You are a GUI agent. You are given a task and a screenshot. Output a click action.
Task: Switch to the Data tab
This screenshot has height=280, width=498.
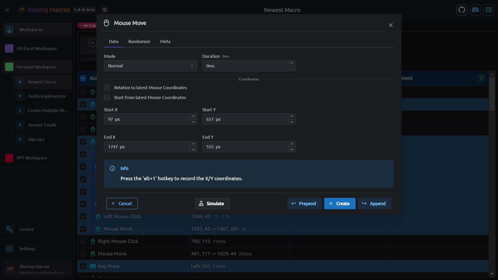(114, 41)
